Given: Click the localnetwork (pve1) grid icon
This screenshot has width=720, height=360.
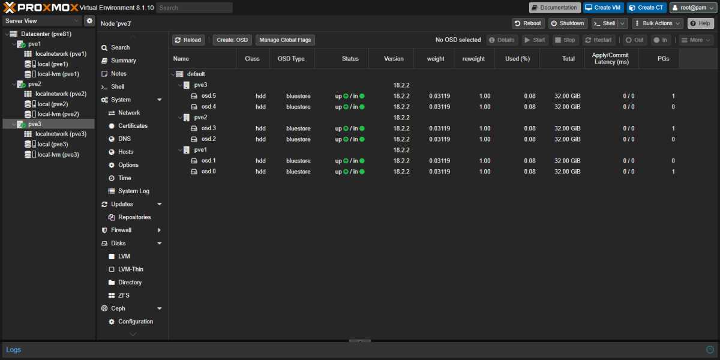Looking at the screenshot, I should (28, 54).
